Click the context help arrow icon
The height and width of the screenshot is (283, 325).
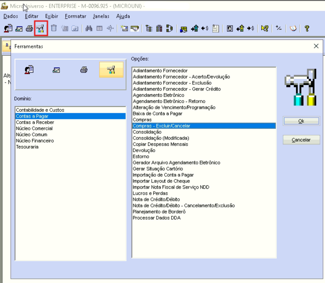pos(265,28)
